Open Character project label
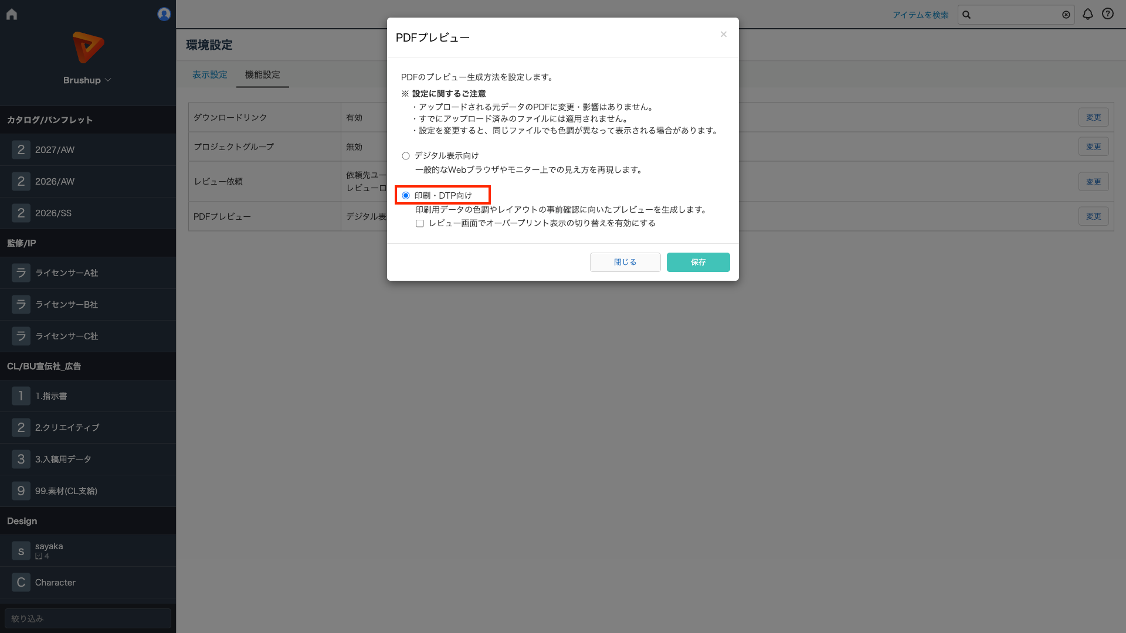This screenshot has height=633, width=1126. pos(55,582)
